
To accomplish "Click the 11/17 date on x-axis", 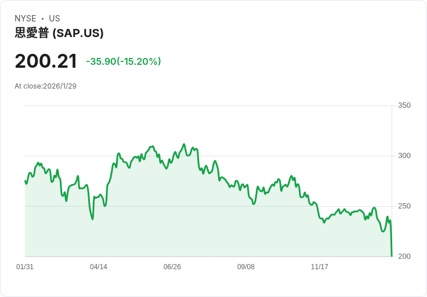I will click(x=320, y=267).
